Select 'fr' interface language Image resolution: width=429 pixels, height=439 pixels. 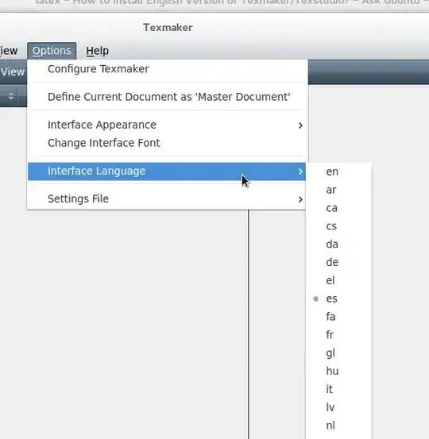pos(338,335)
